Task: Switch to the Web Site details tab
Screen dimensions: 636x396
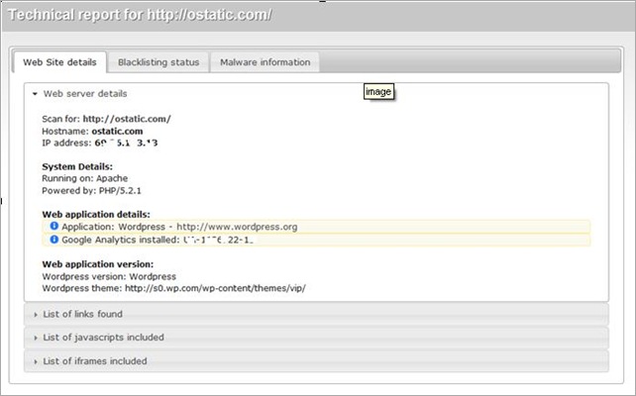Action: (x=58, y=62)
